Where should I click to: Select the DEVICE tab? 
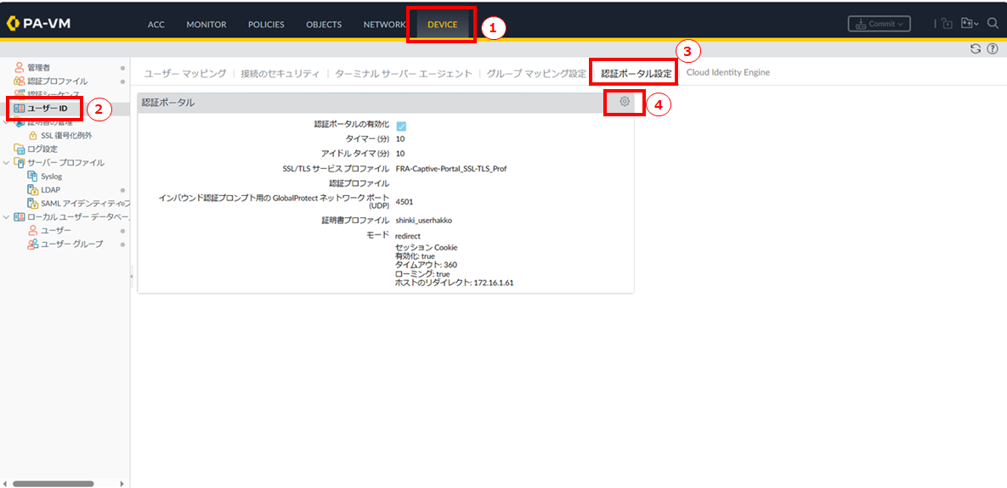click(x=443, y=25)
